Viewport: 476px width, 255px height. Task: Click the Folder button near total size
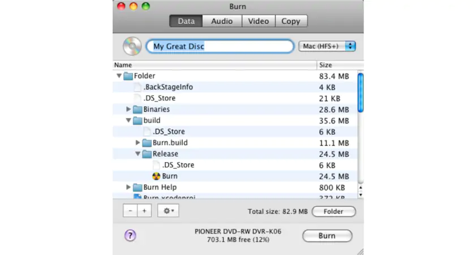click(333, 211)
